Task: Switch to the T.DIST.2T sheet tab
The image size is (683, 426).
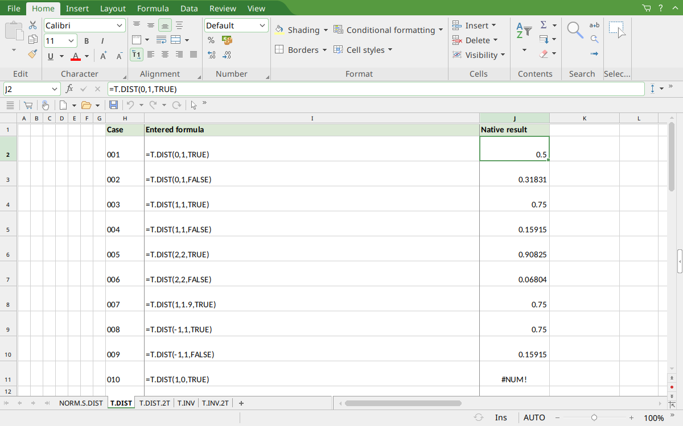Action: [x=155, y=403]
